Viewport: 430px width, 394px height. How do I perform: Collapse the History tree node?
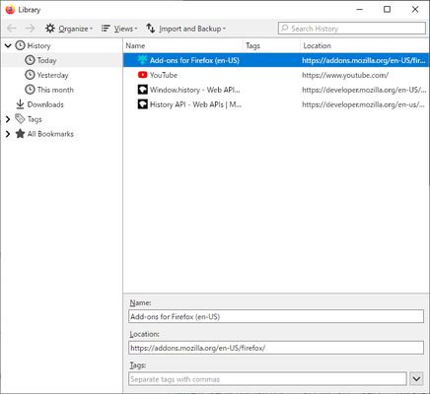(x=8, y=45)
